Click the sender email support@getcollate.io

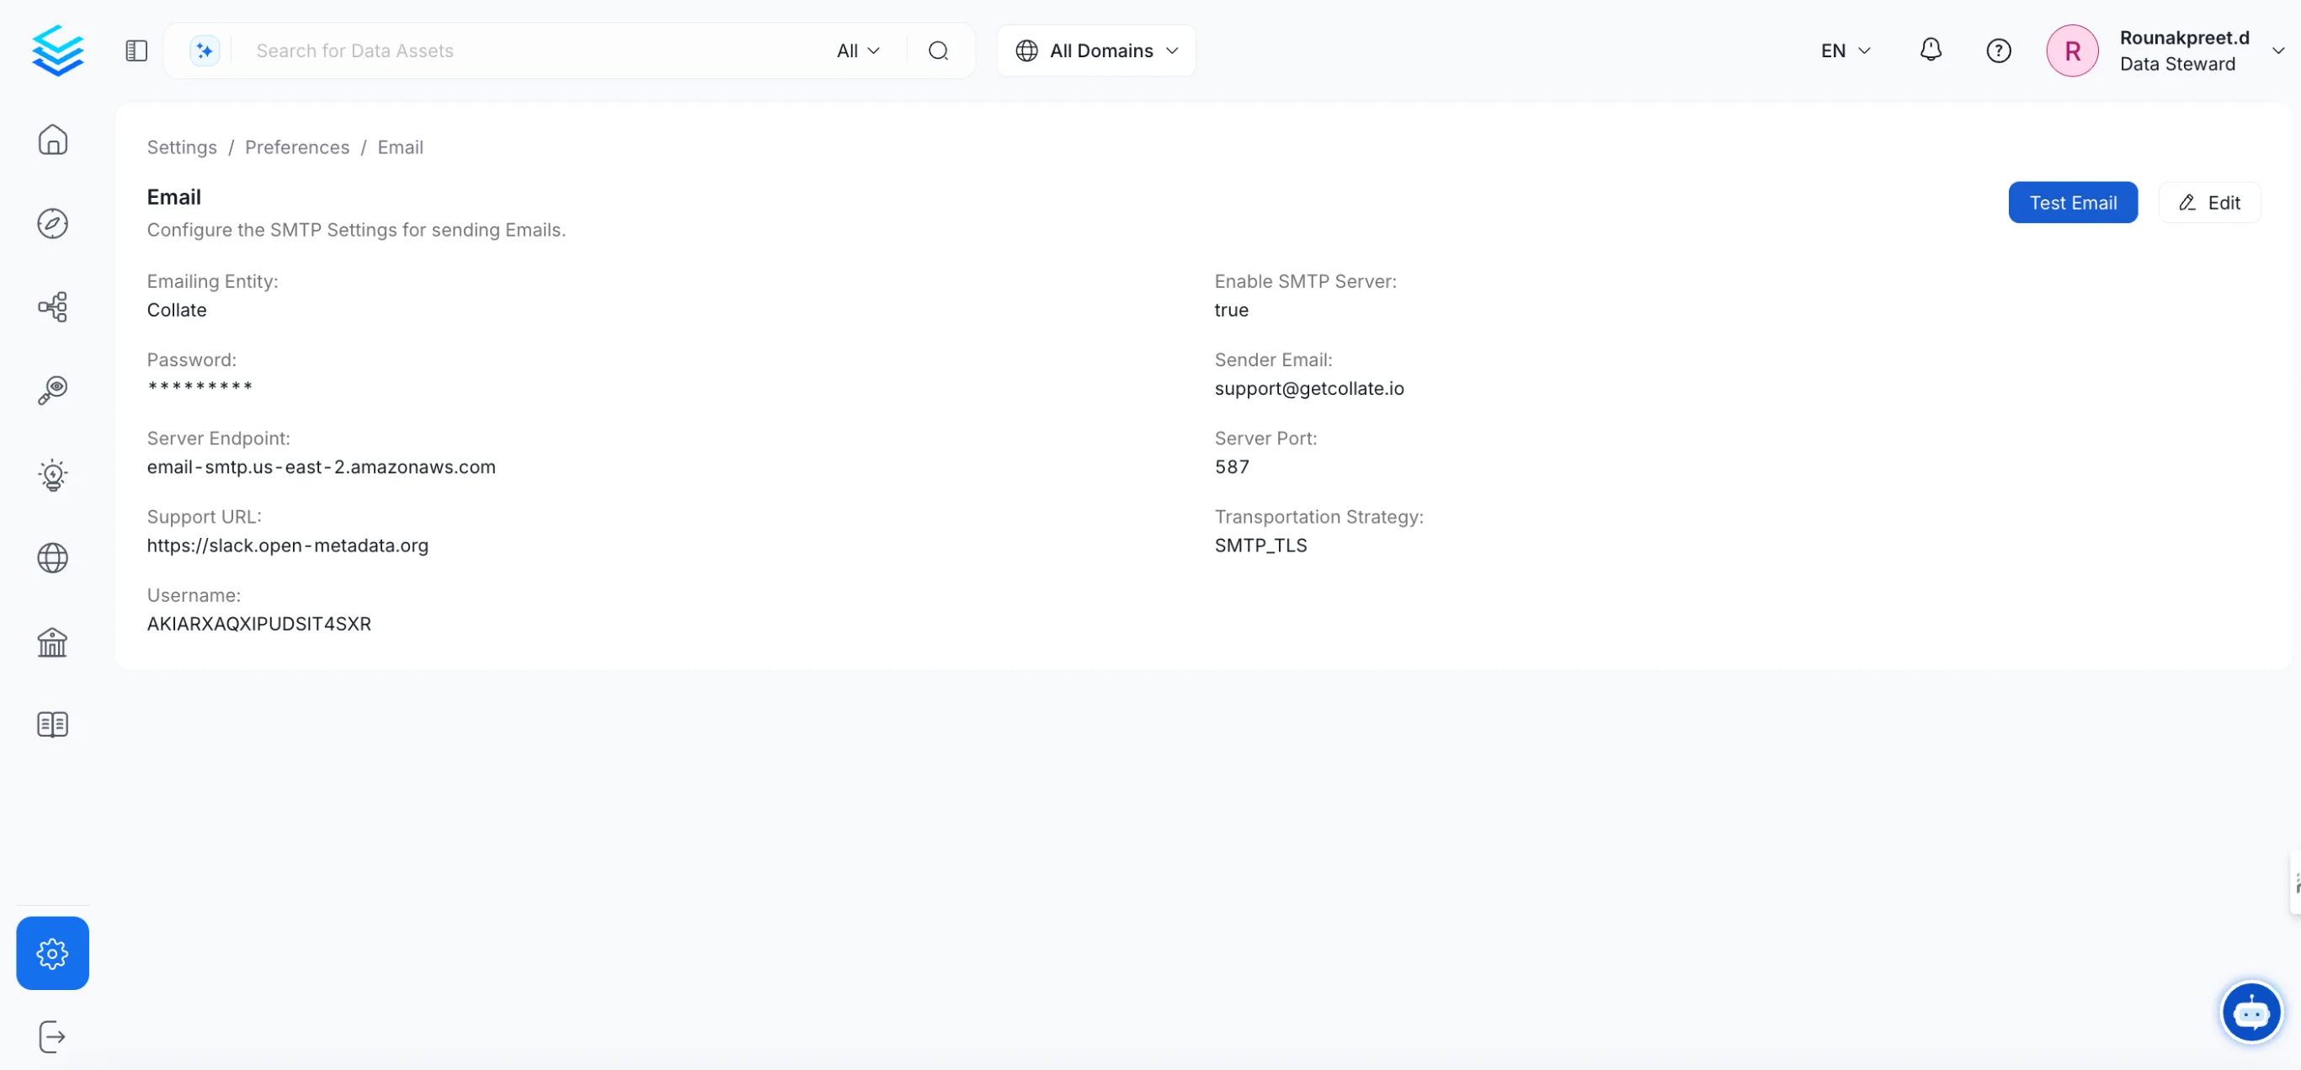[x=1308, y=389]
